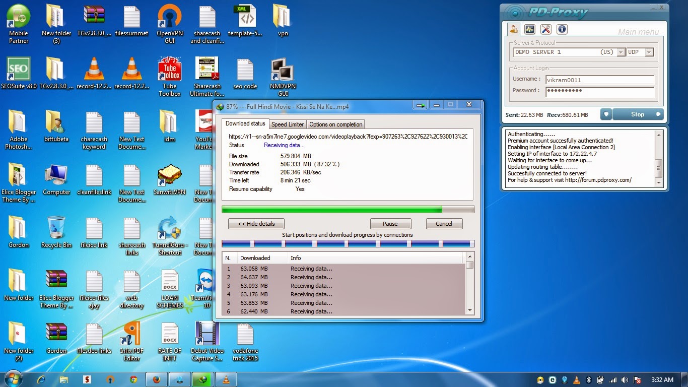The height and width of the screenshot is (387, 688).
Task: Select the Infix PDF Editor desktop icon
Action: (x=132, y=342)
